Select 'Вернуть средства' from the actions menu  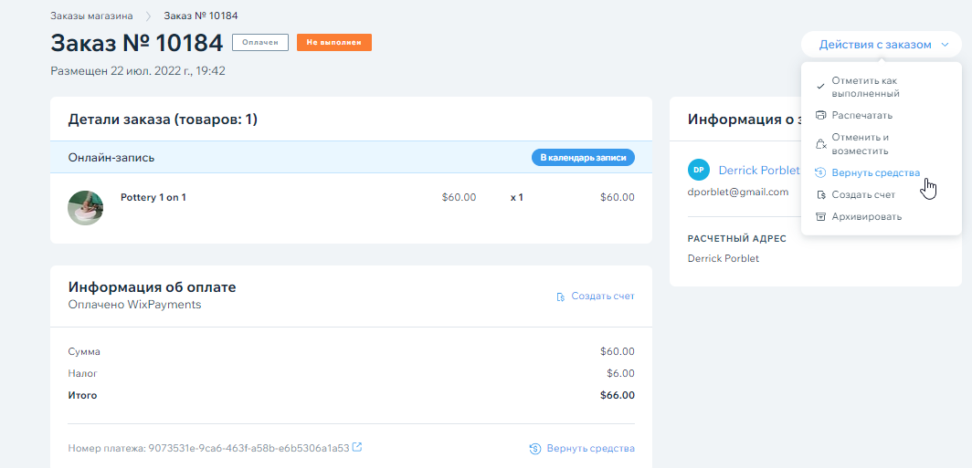click(875, 172)
